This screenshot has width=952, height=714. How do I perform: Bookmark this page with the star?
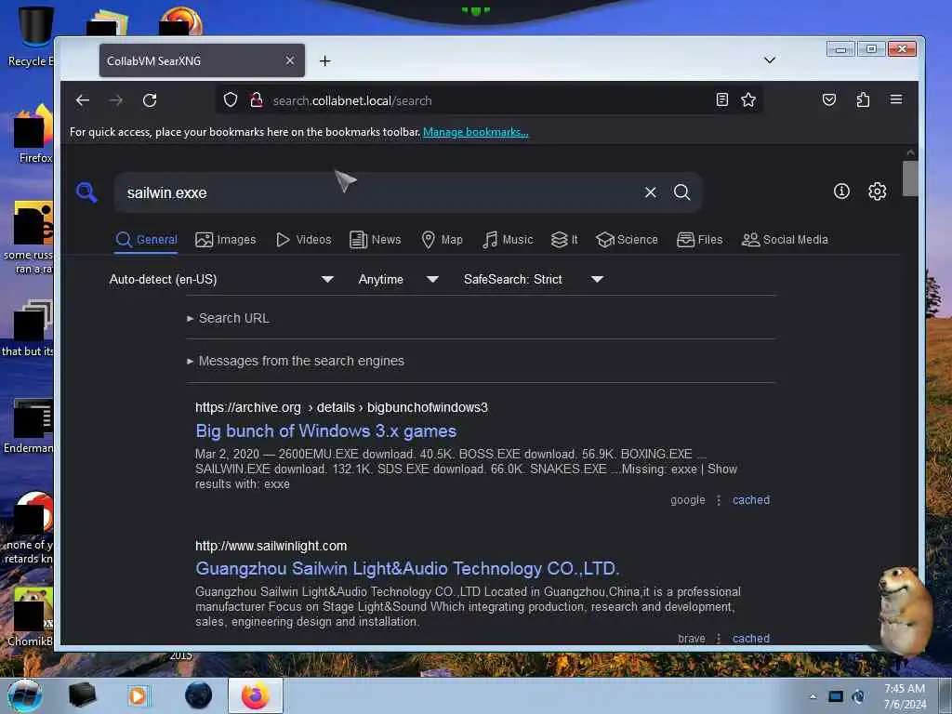[748, 99]
